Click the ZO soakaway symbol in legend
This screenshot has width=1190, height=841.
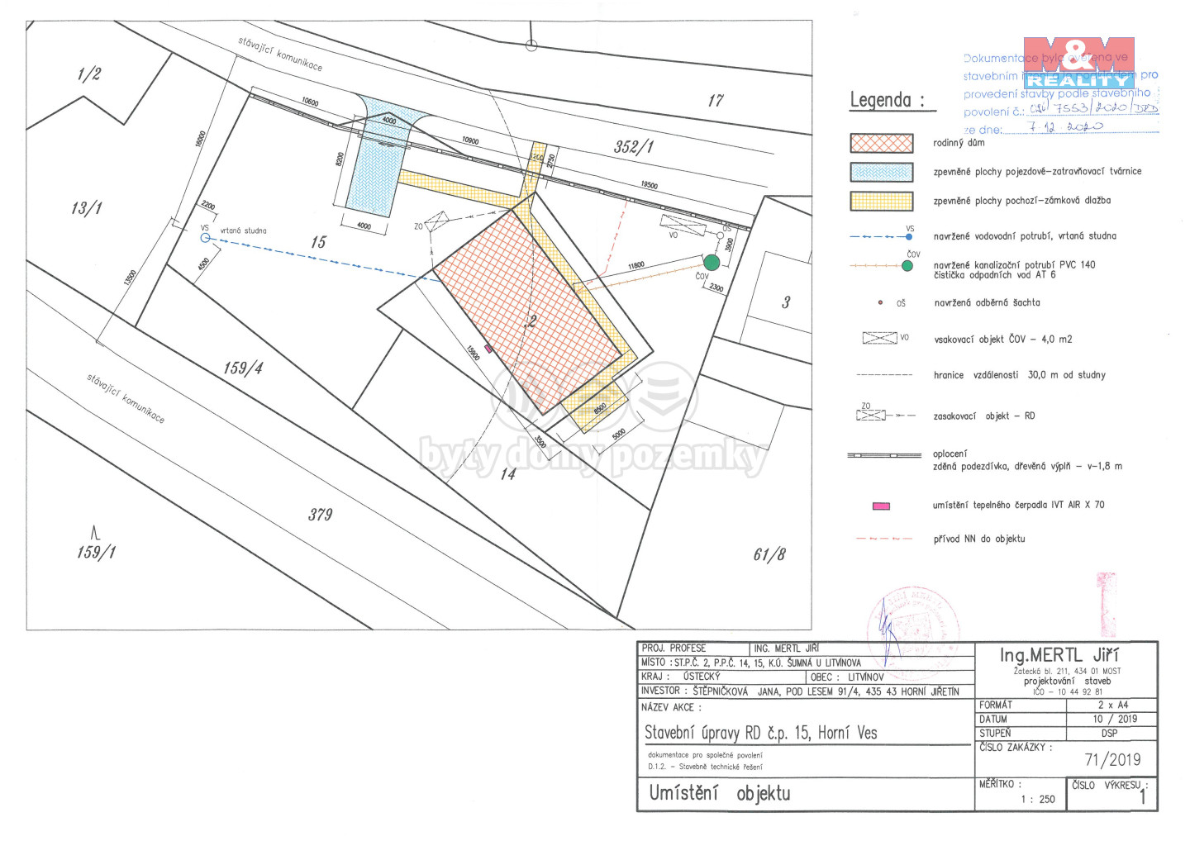[872, 415]
